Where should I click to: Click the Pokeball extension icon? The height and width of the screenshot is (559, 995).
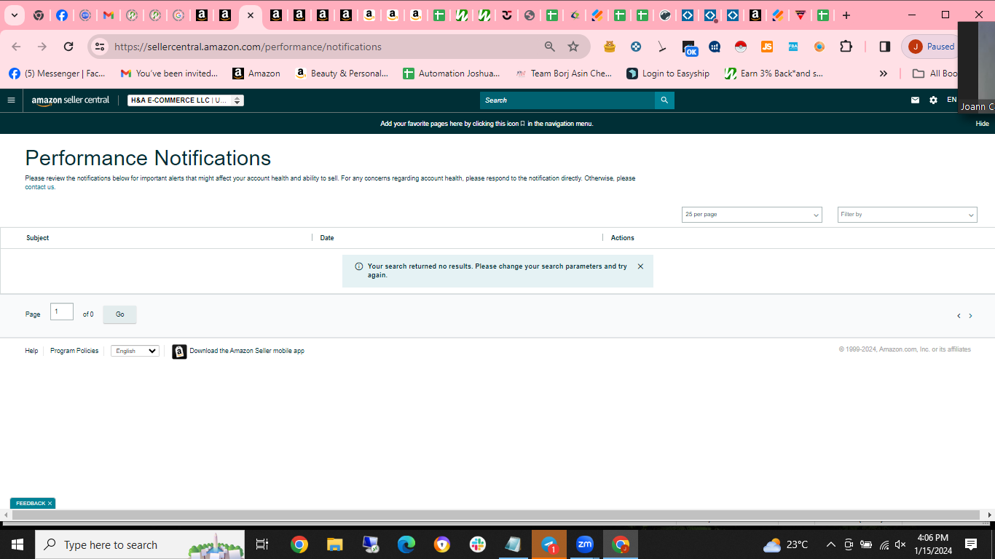click(x=741, y=47)
